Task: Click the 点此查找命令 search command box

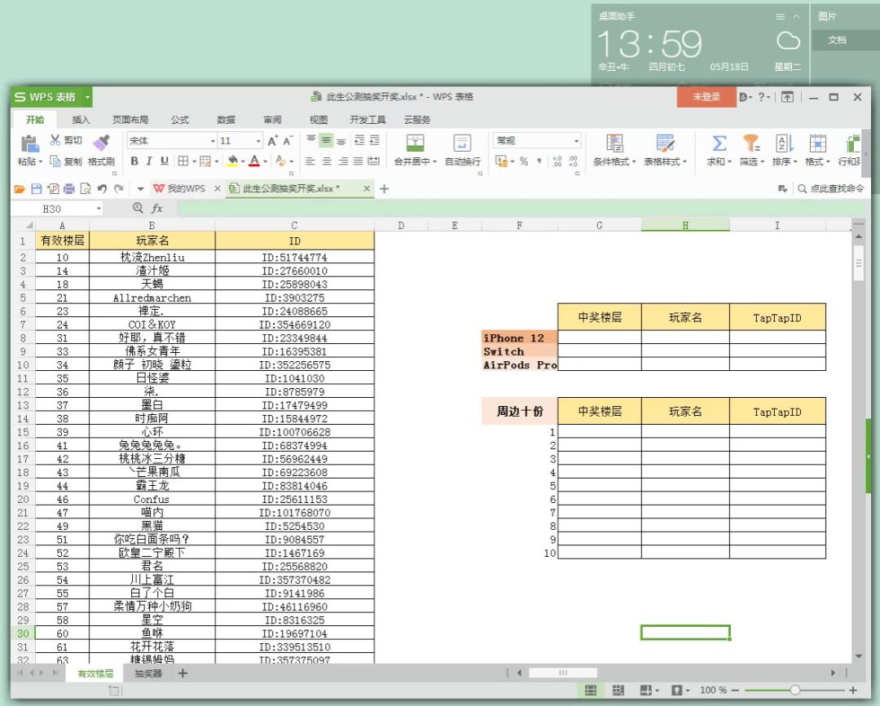Action: [x=830, y=188]
